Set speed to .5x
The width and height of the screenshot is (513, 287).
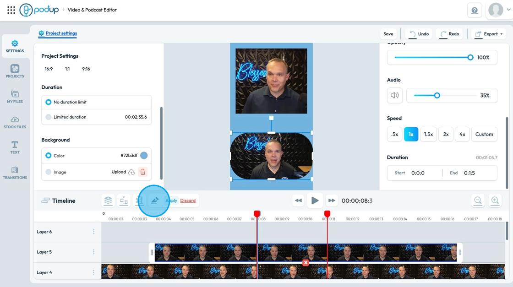[x=394, y=135]
